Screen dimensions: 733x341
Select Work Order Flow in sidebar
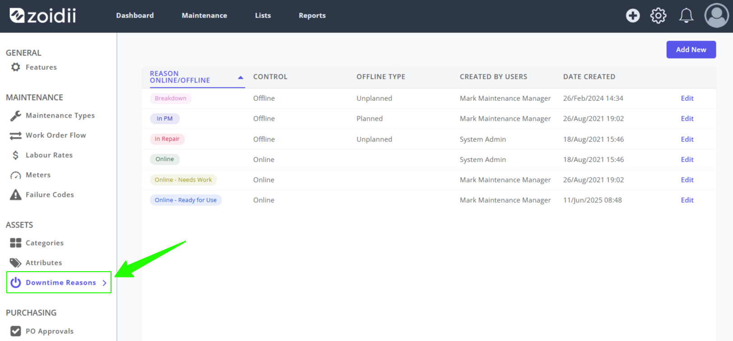tap(55, 135)
